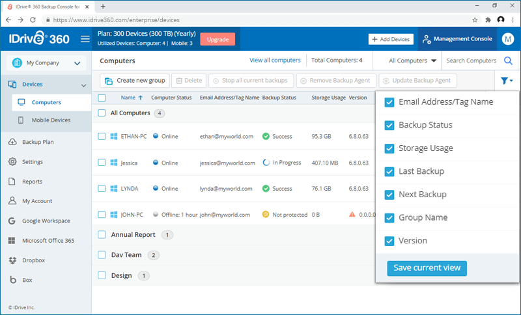Click the View all computers link
This screenshot has height=315, width=521.
274,61
